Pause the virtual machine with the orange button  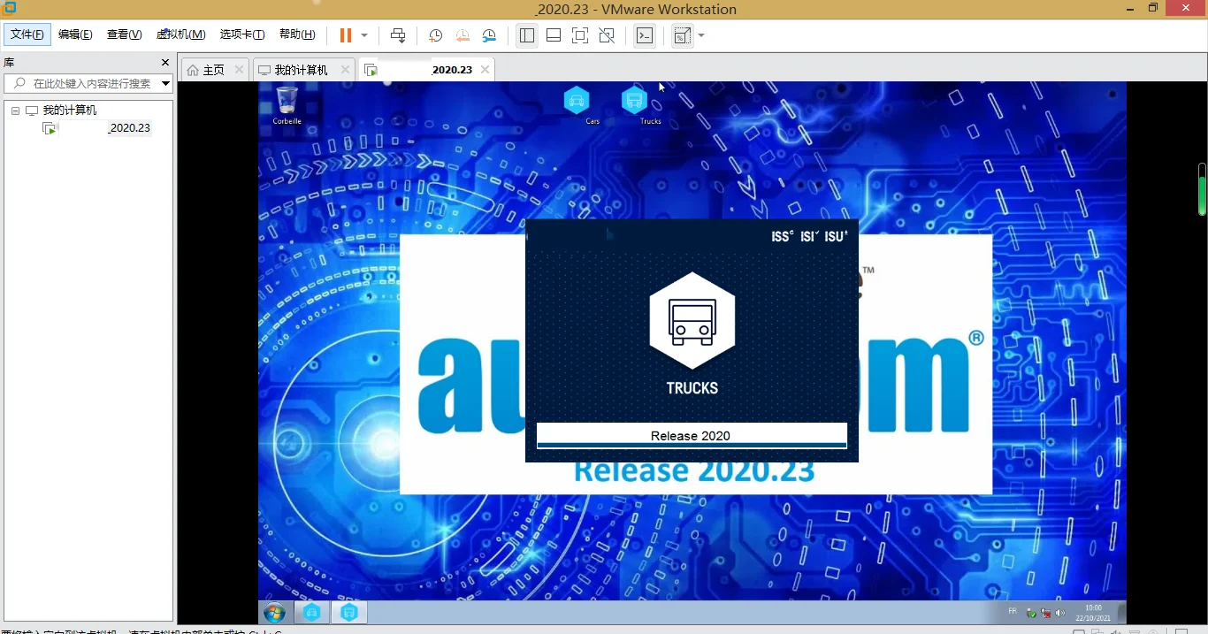345,35
